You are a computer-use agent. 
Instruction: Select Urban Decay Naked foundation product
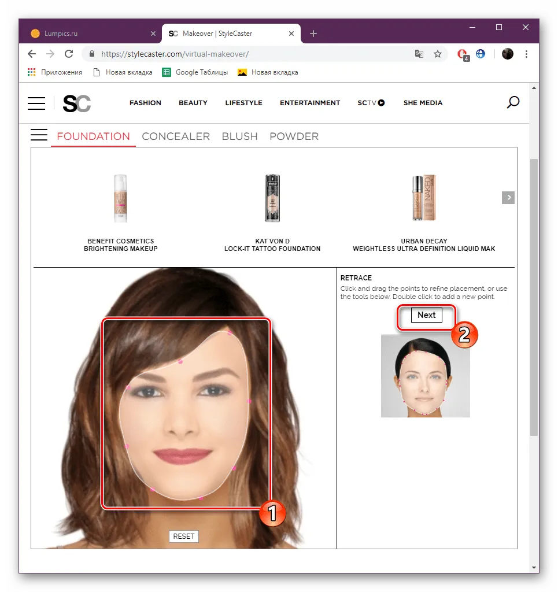pyautogui.click(x=424, y=198)
